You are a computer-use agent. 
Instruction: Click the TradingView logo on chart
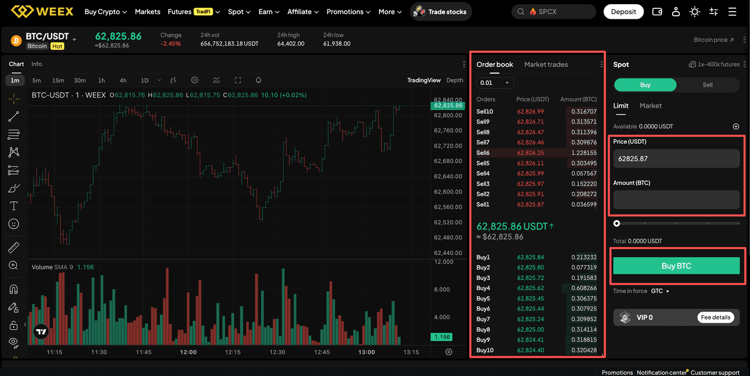coord(40,331)
